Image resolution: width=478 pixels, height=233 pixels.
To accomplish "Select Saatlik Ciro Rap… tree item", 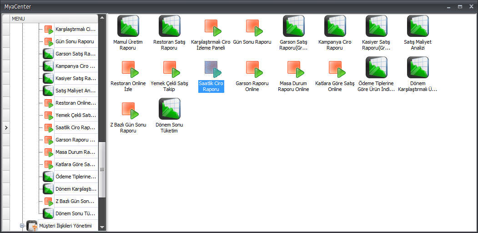I will click(x=76, y=127).
